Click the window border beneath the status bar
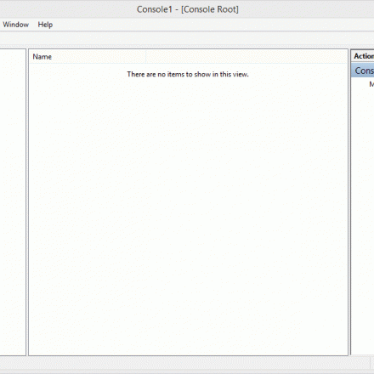This screenshot has width=374, height=374. point(187,371)
